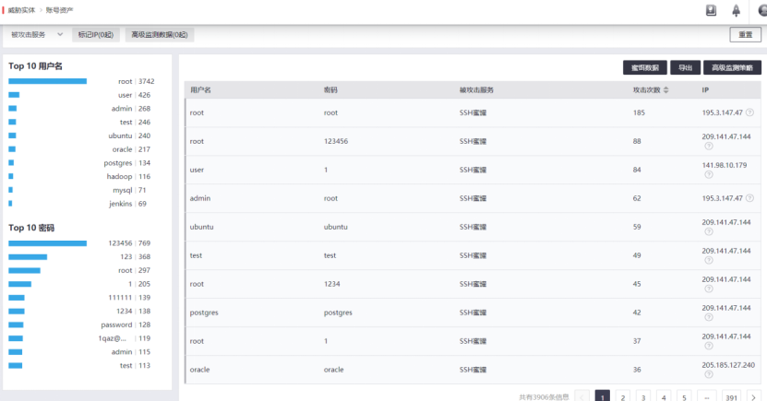Open the help book icon in header
767x401 pixels.
(711, 10)
